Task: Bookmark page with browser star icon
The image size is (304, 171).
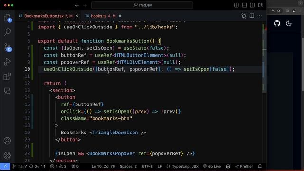Action: click(279, 10)
